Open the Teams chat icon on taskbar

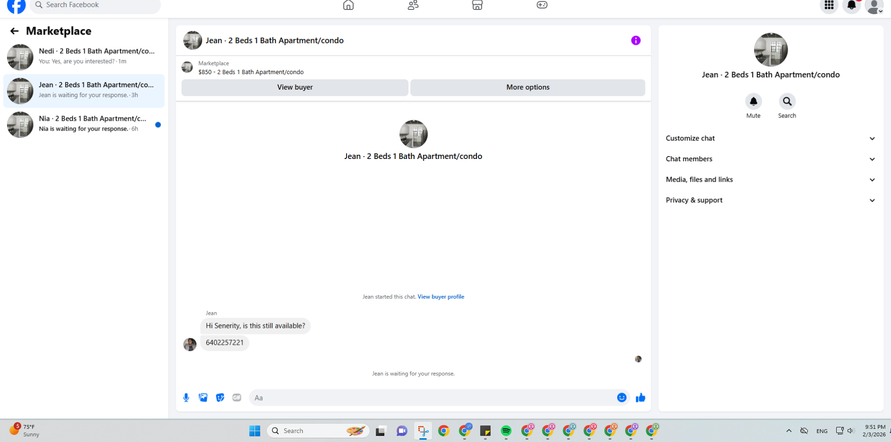click(402, 431)
